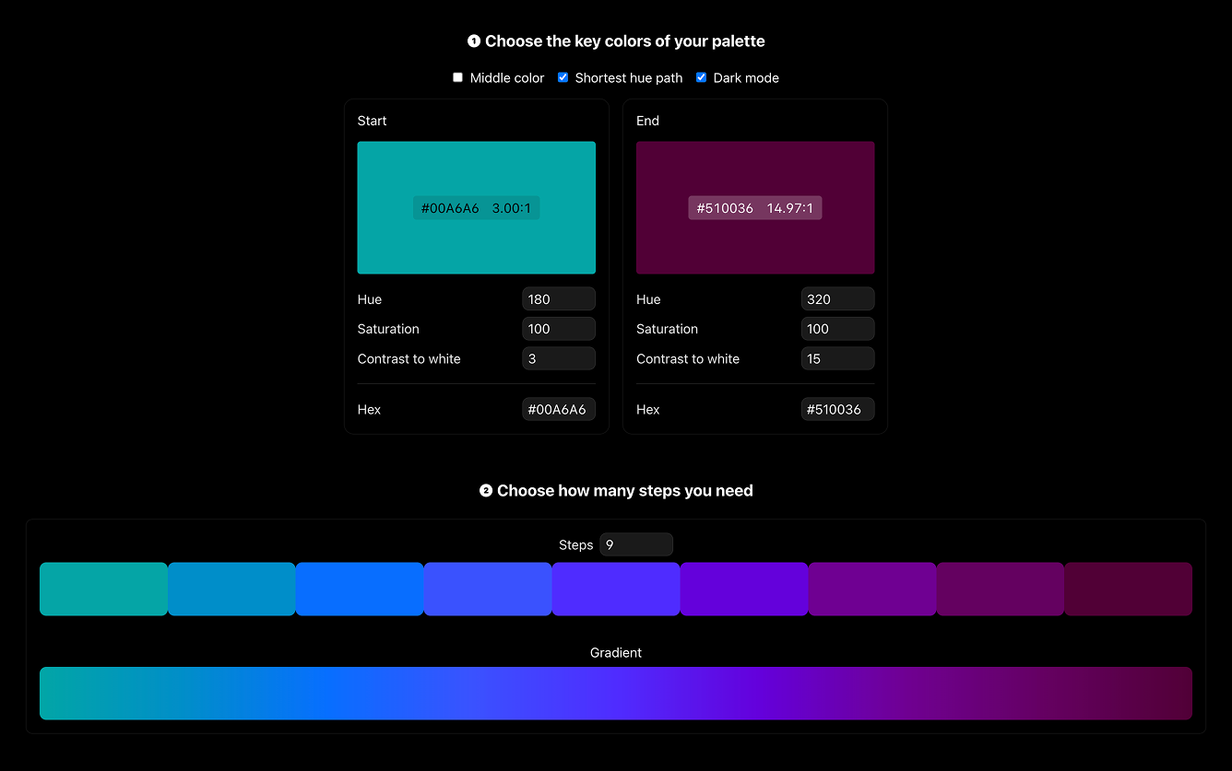The width and height of the screenshot is (1232, 771).
Task: Uncheck the Shortest hue path option
Action: click(563, 77)
